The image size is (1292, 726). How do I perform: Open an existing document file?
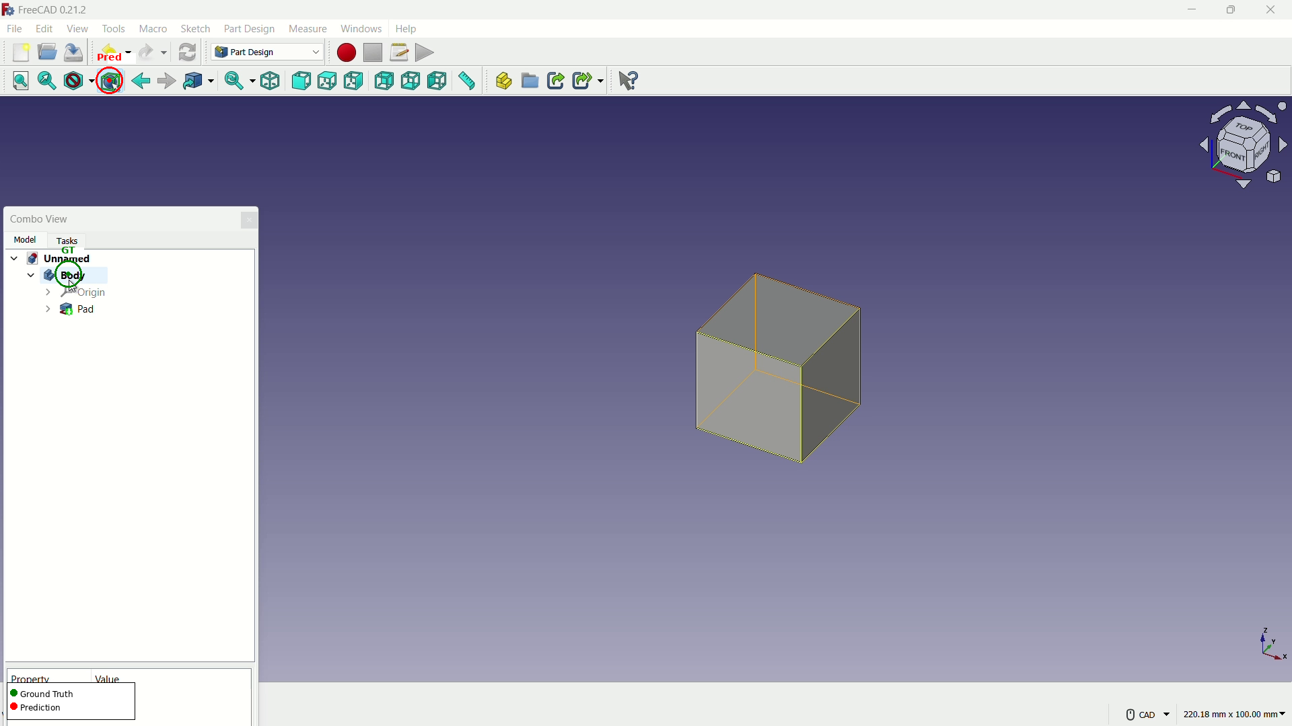47,52
